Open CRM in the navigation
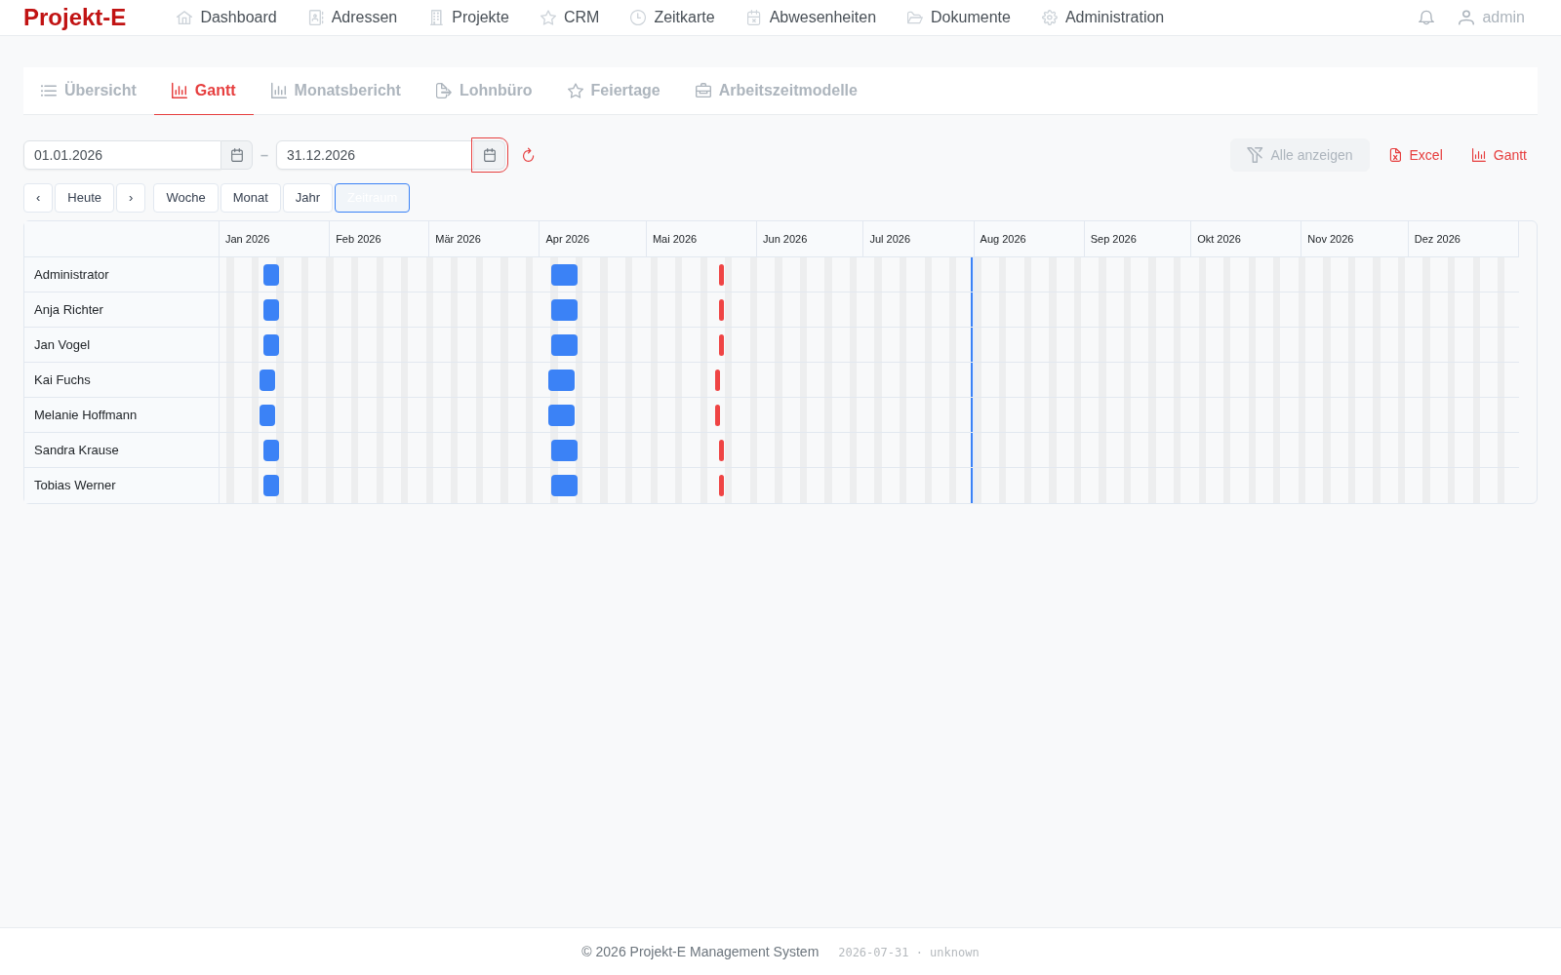 click(x=570, y=18)
